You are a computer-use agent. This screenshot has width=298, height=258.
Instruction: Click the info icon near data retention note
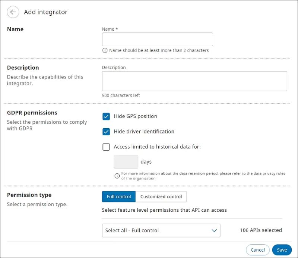click(117, 176)
